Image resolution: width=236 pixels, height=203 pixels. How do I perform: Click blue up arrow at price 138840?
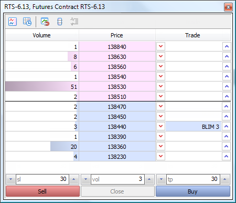click(x=227, y=46)
